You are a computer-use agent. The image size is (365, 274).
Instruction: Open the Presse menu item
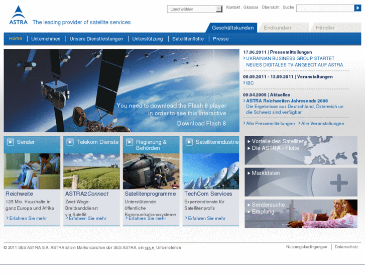221,39
